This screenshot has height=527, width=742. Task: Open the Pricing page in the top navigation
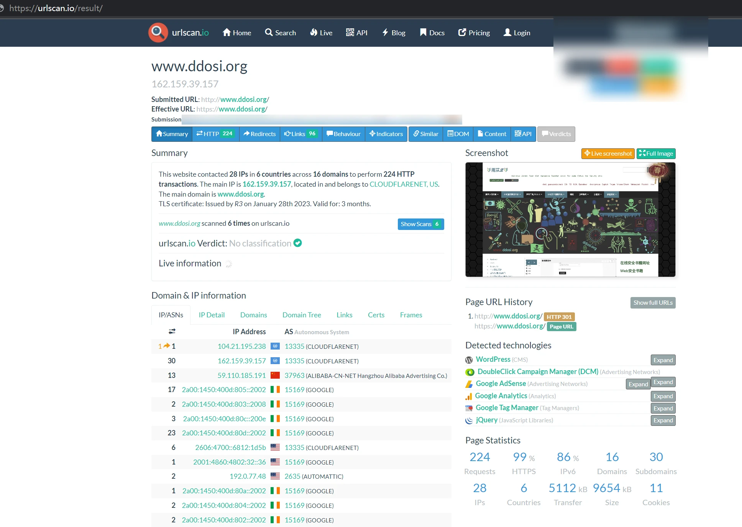(474, 33)
